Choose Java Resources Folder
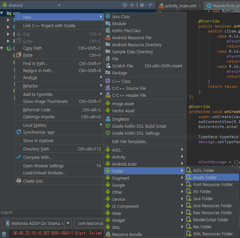 (212, 206)
